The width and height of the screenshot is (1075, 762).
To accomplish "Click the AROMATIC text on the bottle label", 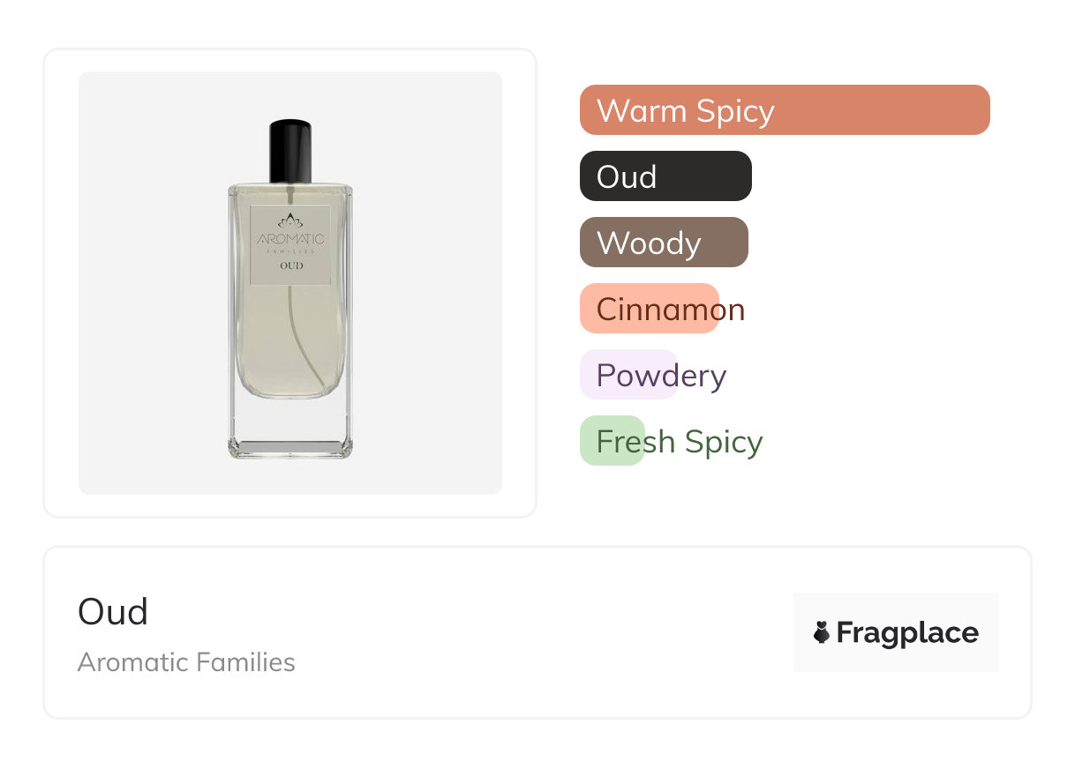I will (x=290, y=239).
